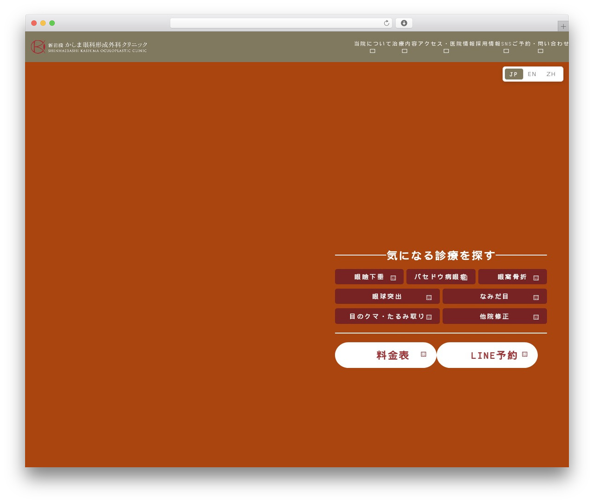The width and height of the screenshot is (594, 503).
Task: Click arrow icon on 眼窩骨折 button
Action: coord(536,278)
